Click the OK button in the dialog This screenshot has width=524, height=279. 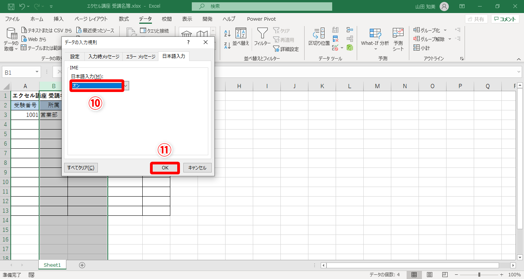tap(165, 168)
